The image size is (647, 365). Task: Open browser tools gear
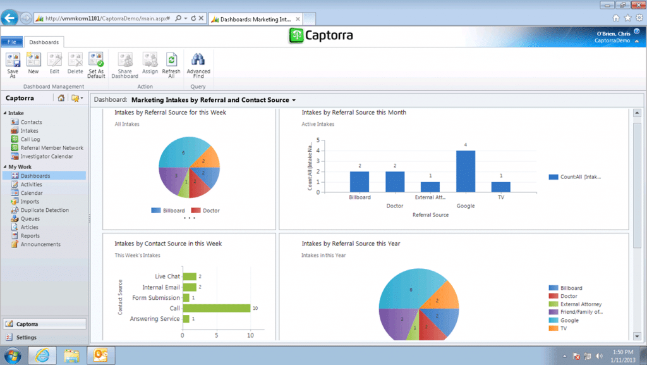coord(639,18)
